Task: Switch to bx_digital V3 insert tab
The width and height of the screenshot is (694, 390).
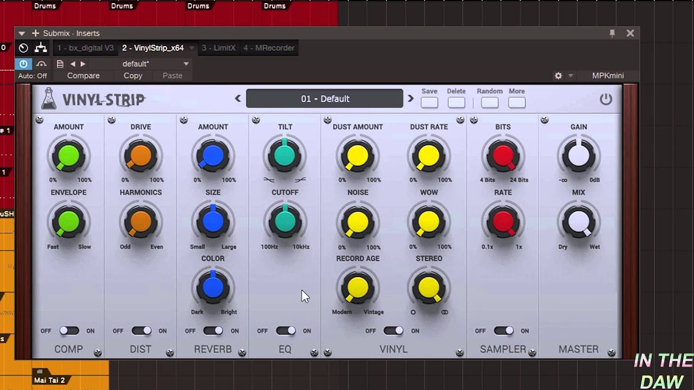Action: pyautogui.click(x=86, y=48)
